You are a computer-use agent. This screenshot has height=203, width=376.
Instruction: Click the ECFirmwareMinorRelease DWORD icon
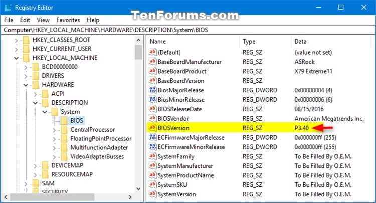pyautogui.click(x=152, y=147)
